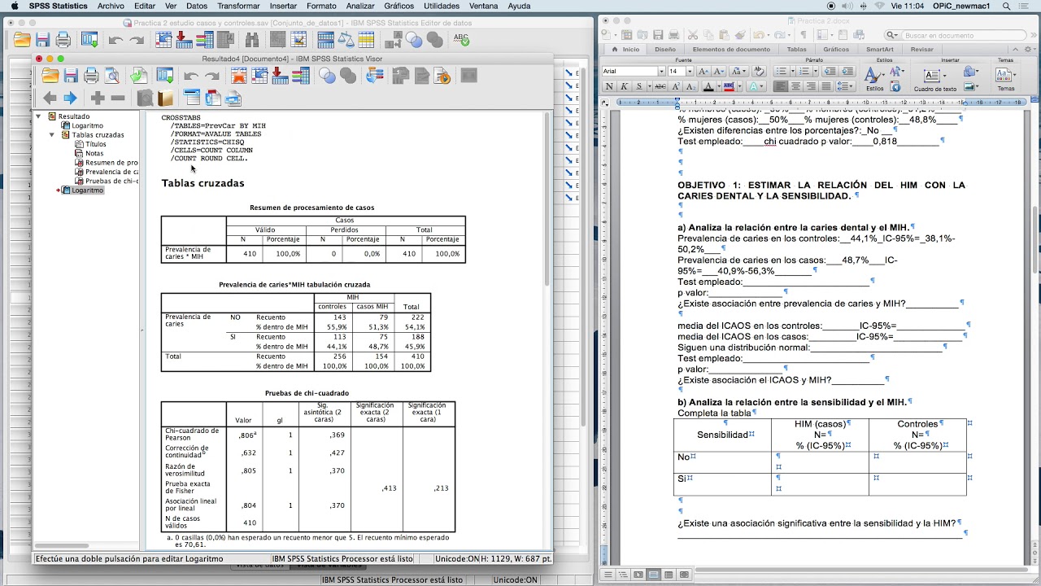Click Hide book icon in Visor outline toolbar

165,98
